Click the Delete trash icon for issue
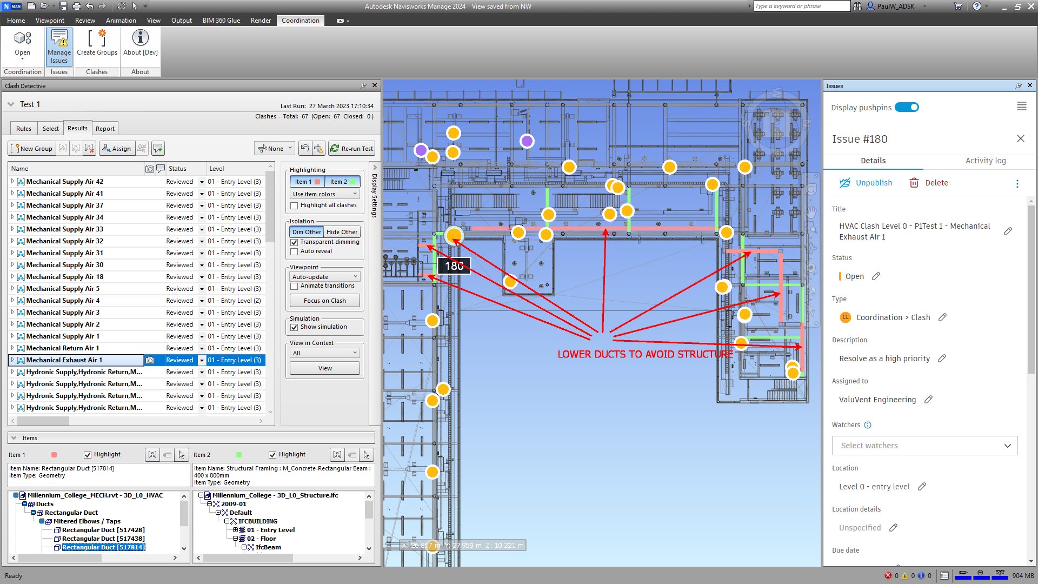1038x584 pixels. (914, 183)
